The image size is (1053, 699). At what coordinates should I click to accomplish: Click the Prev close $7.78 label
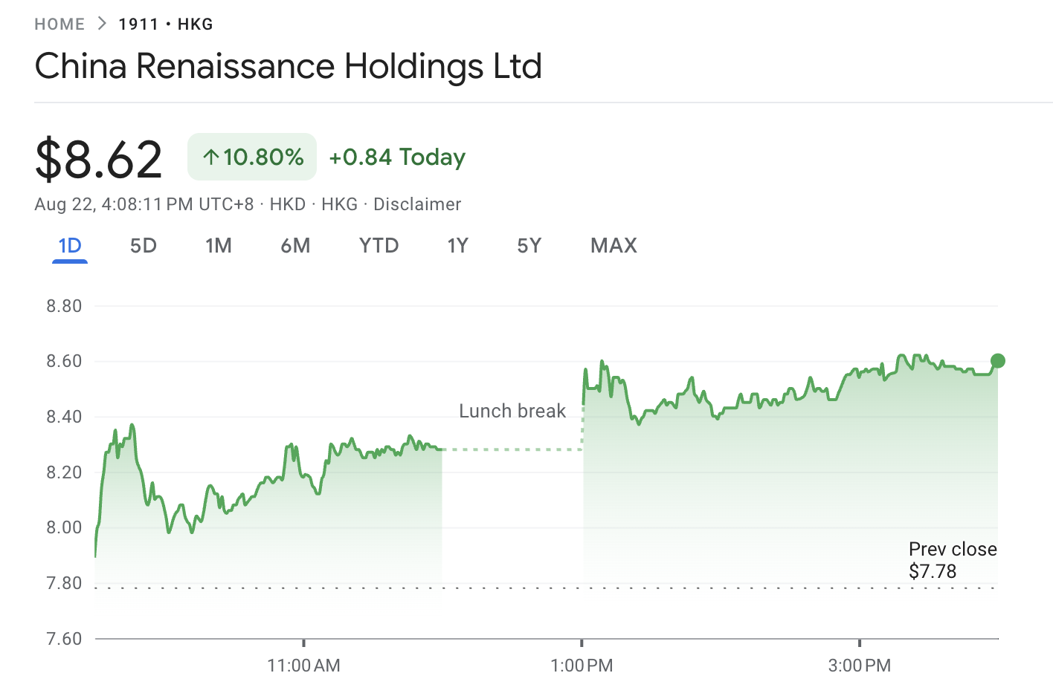[953, 560]
